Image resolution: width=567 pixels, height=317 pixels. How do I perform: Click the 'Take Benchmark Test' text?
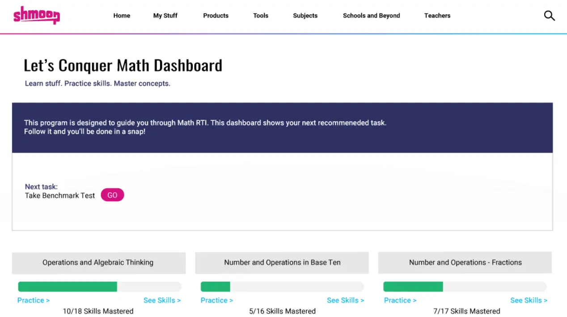click(x=60, y=196)
